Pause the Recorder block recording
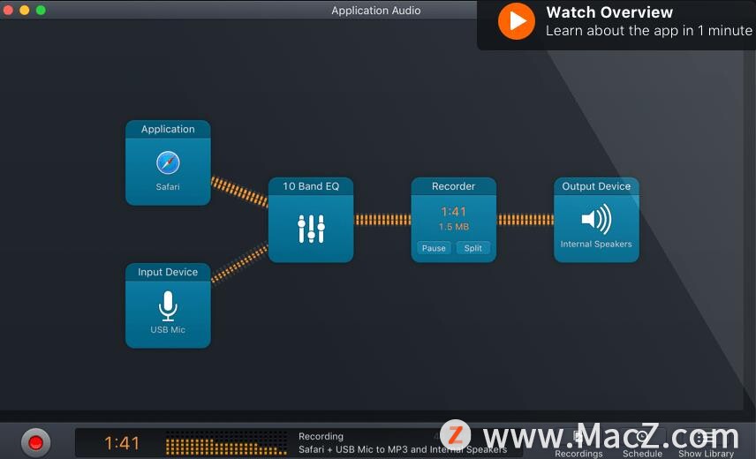The width and height of the screenshot is (756, 459). [x=434, y=248]
